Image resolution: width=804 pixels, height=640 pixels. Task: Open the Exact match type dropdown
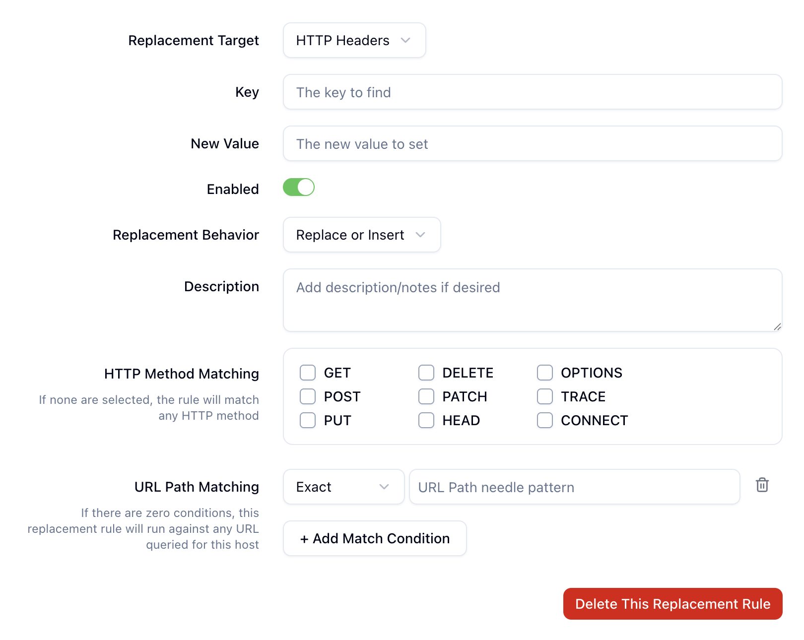tap(343, 487)
